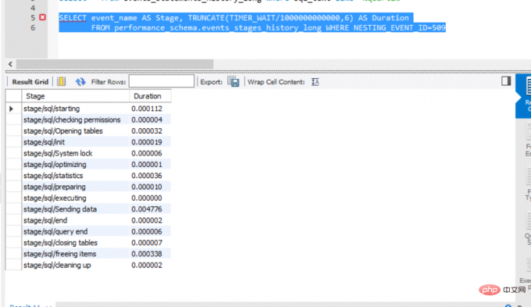Select the blue Result Grid side tab

click(x=524, y=96)
